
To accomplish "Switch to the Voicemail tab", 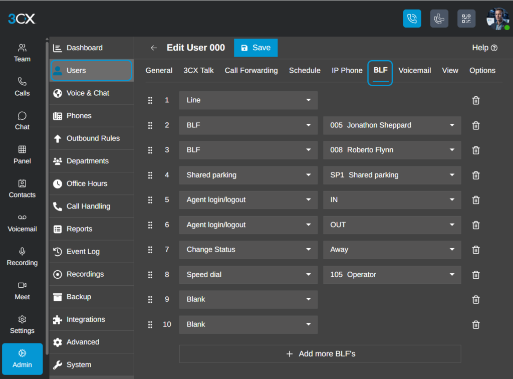I will click(414, 70).
